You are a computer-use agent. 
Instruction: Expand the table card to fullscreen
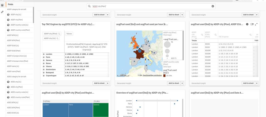coord(256,24)
